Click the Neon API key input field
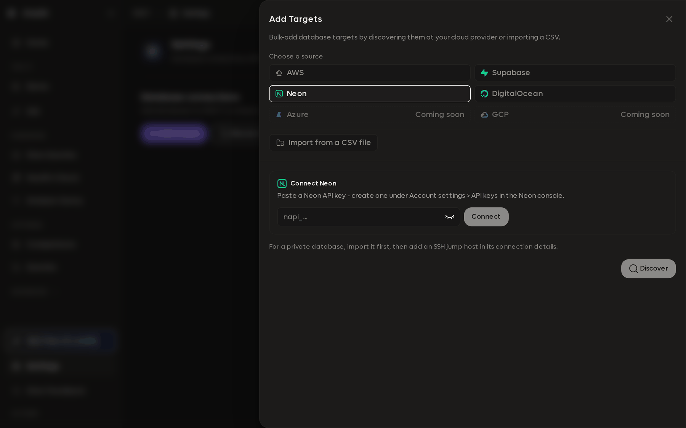 [369, 217]
